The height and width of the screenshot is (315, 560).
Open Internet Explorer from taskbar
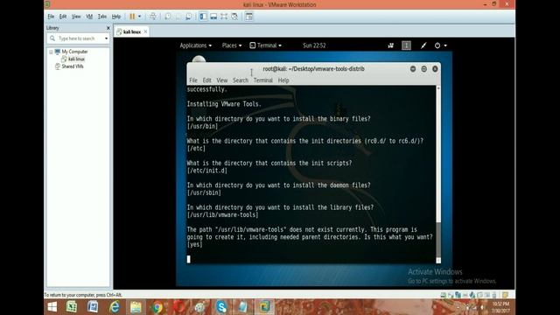click(115, 307)
